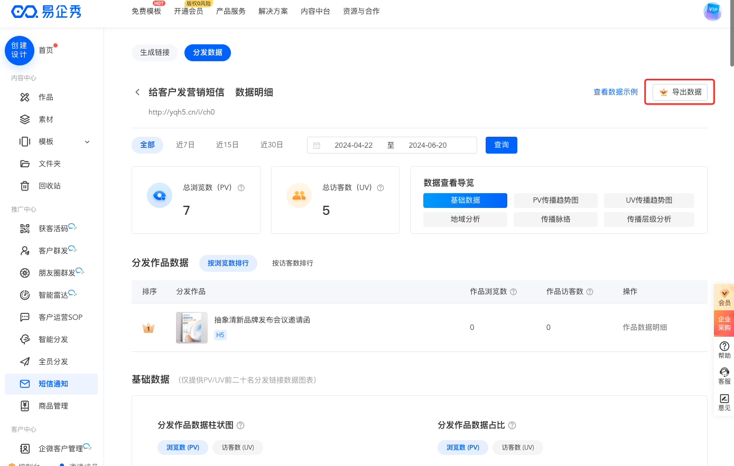Switch bar chart to 访客数 (UV)
The height and width of the screenshot is (466, 734).
point(238,448)
